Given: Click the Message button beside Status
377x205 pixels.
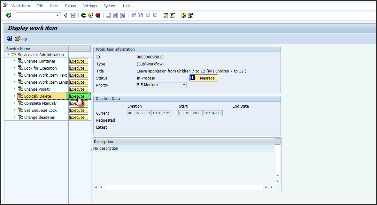Looking at the screenshot, I should pos(204,78).
